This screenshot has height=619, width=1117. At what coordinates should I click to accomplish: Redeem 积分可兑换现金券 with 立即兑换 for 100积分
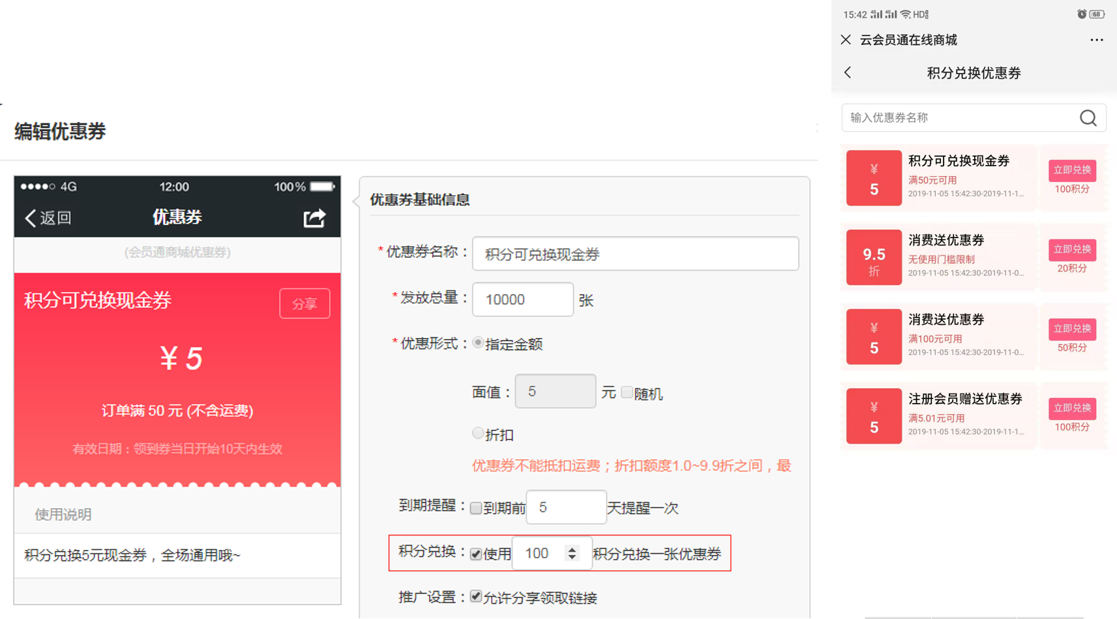1072,170
